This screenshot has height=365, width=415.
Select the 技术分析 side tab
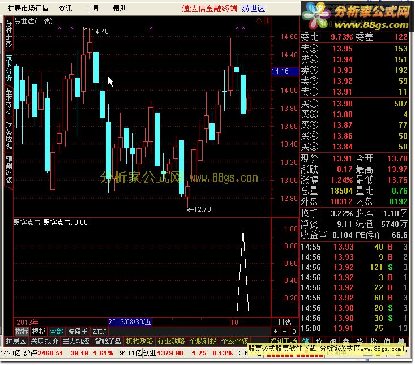pyautogui.click(x=8, y=67)
